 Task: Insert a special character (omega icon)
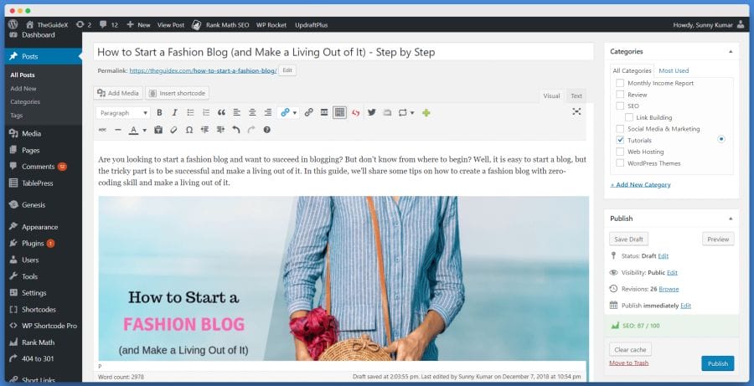[189, 130]
